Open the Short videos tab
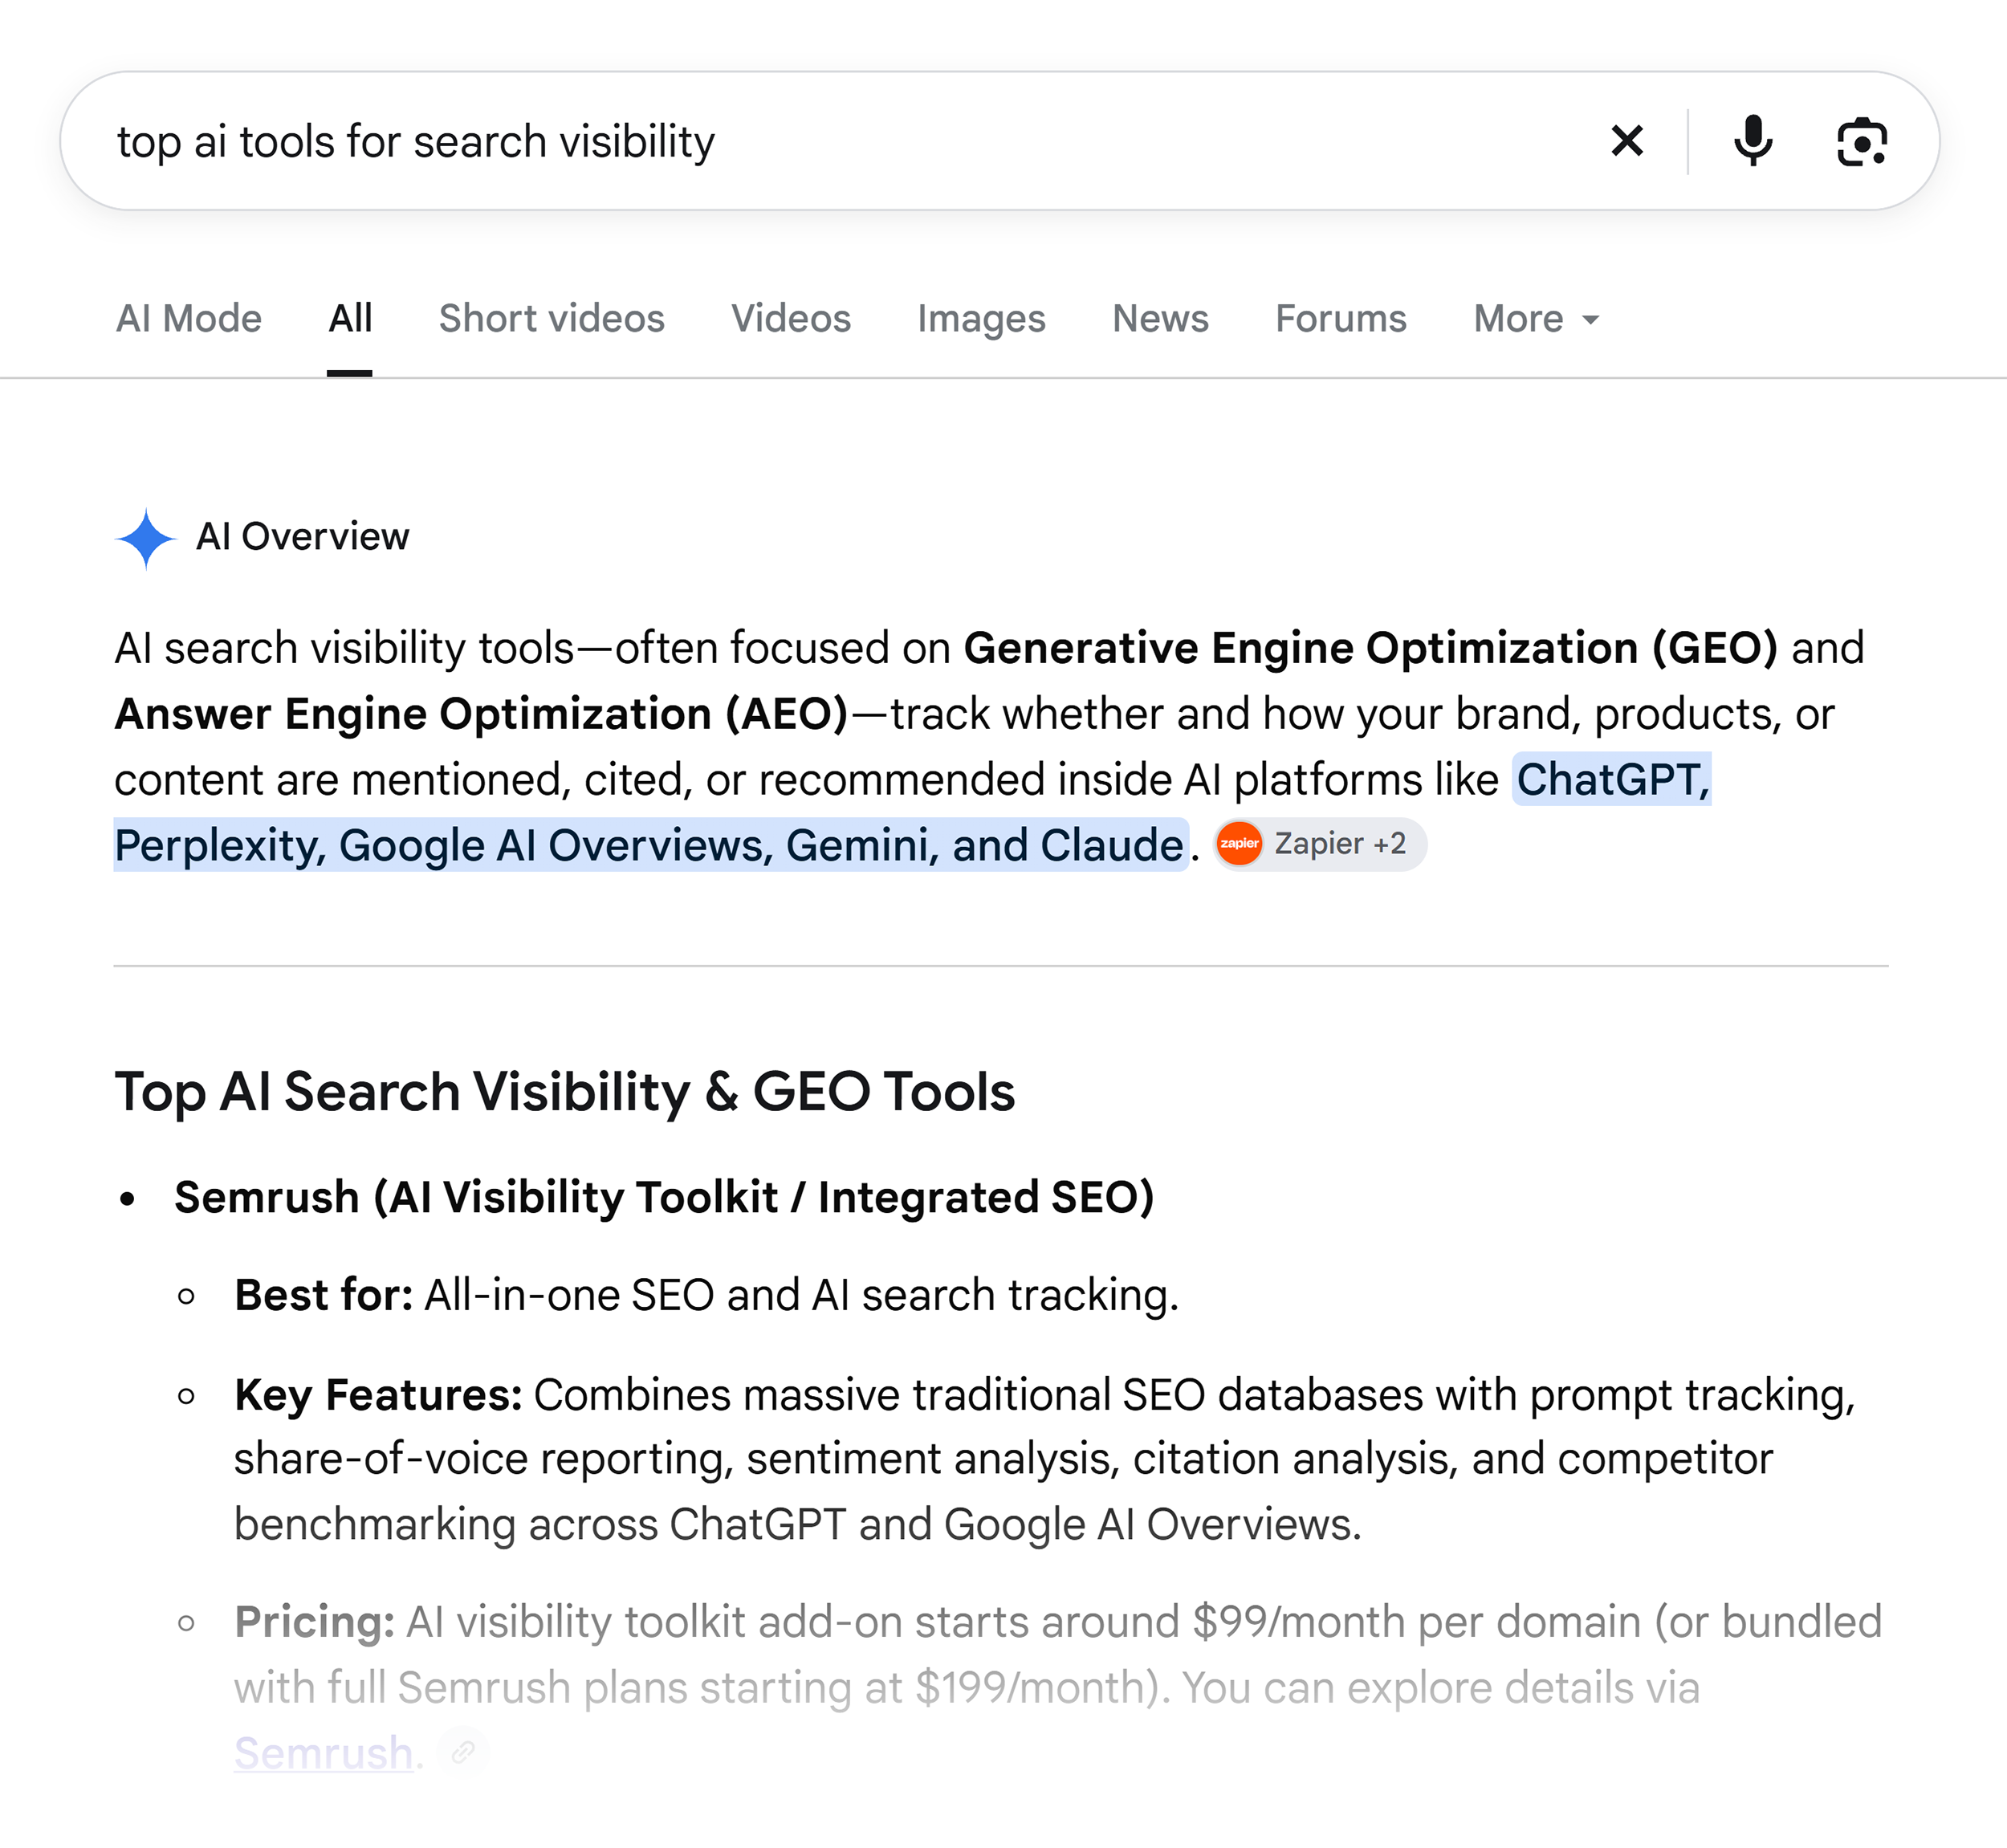The image size is (2007, 1848). click(552, 319)
